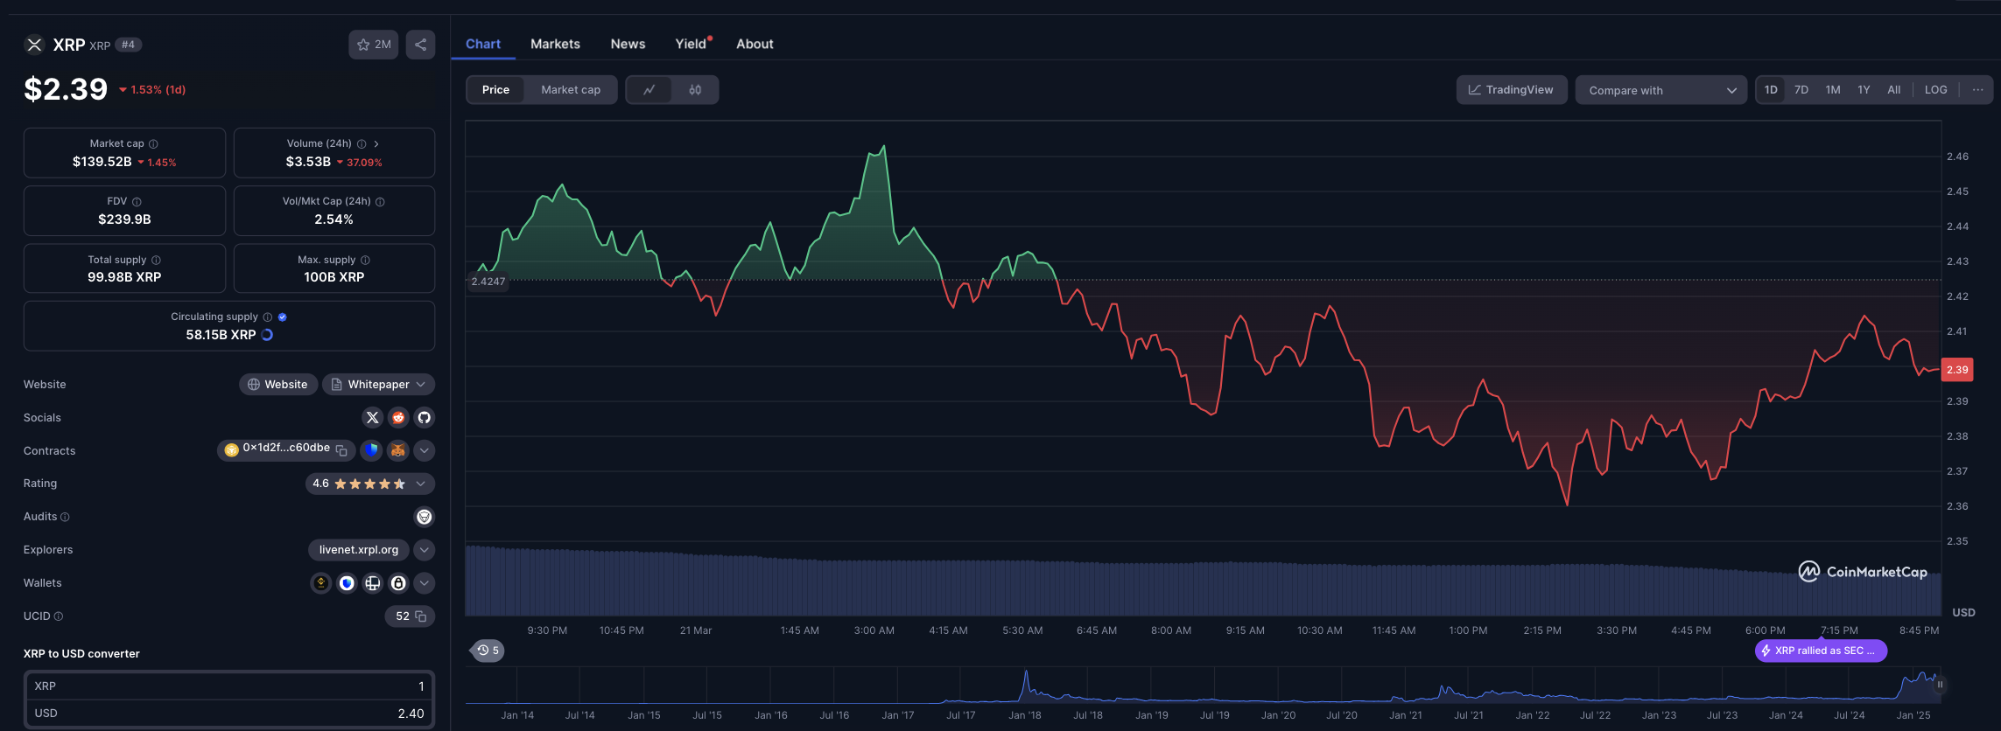Select the 7D time range
Screen dimensions: 2001x731
[x=1801, y=90]
